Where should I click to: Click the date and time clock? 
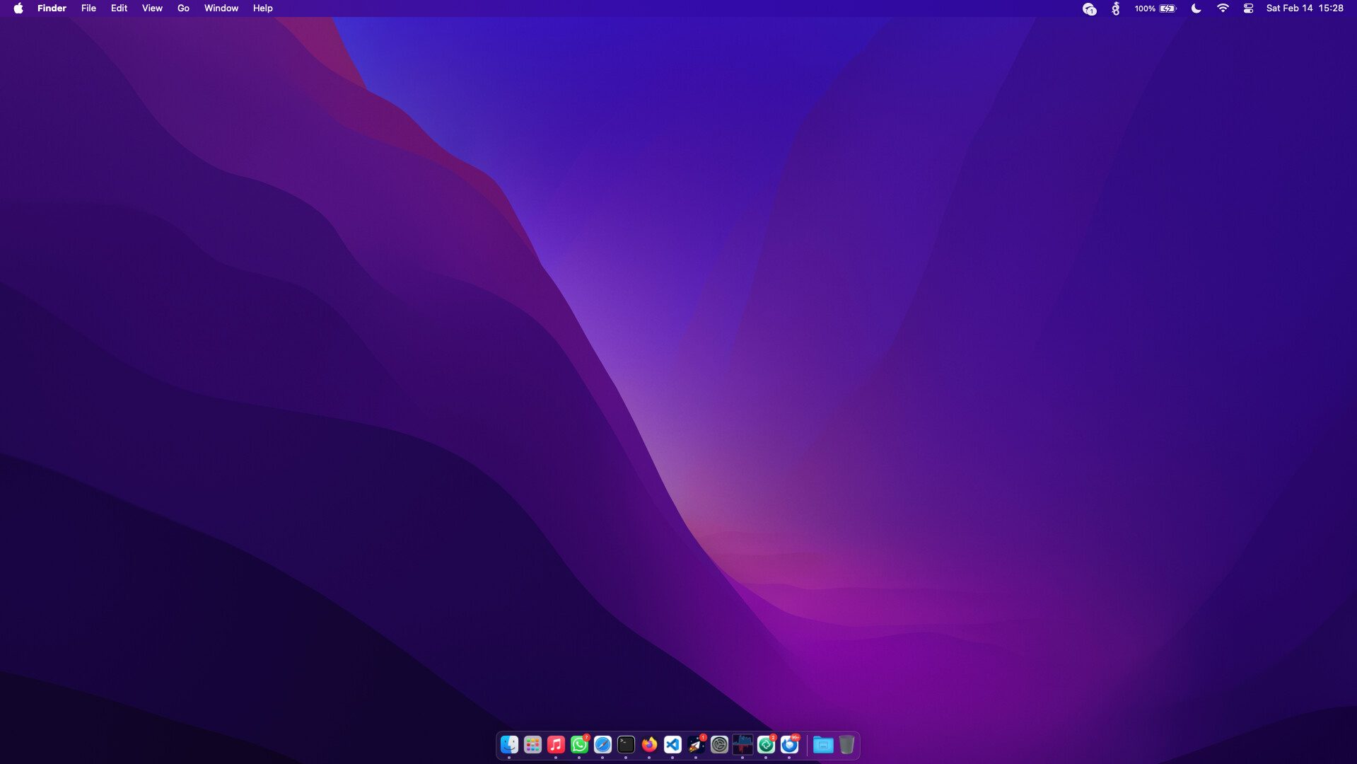pyautogui.click(x=1305, y=8)
